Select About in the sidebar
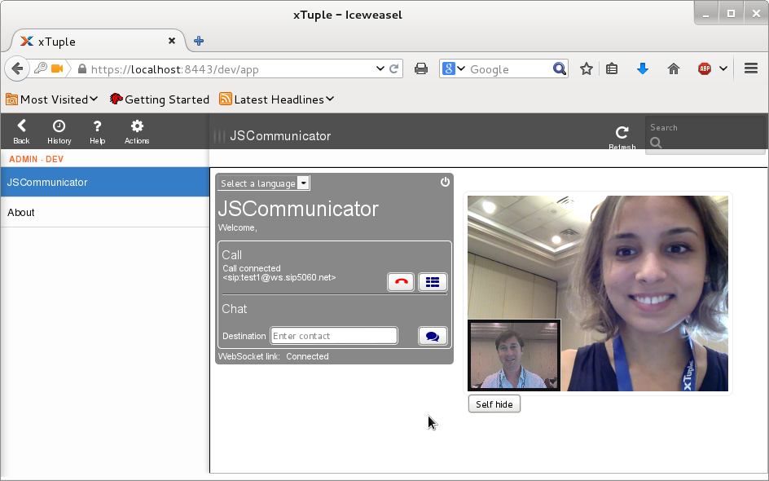Viewport: 769px width, 481px height. (105, 213)
